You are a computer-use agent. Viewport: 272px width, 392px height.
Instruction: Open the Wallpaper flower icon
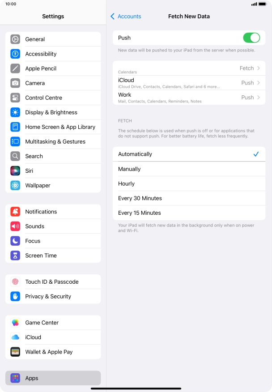coord(15,186)
